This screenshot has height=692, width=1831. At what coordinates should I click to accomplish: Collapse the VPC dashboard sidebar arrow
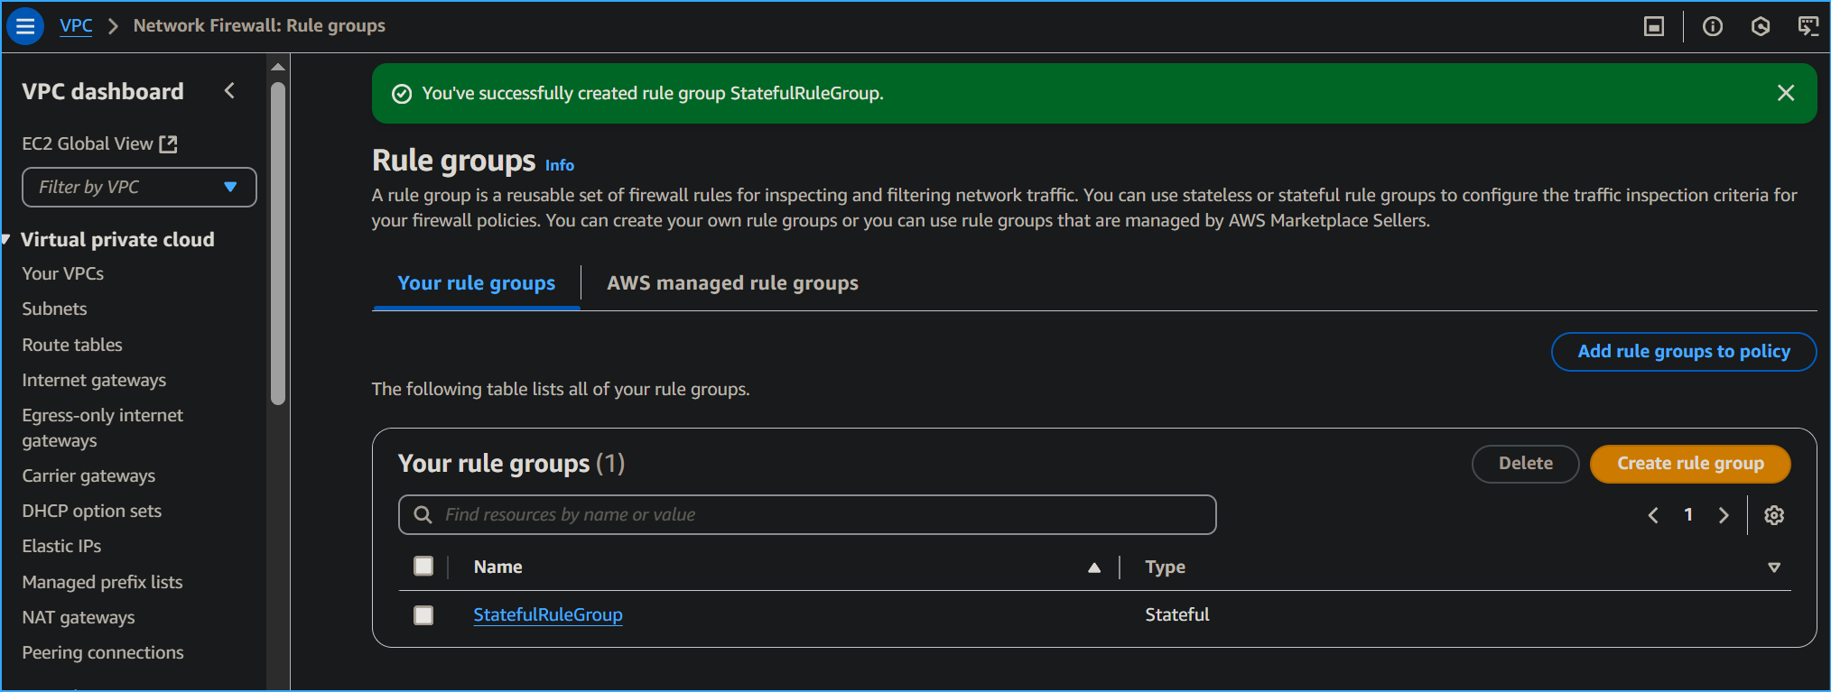click(229, 90)
